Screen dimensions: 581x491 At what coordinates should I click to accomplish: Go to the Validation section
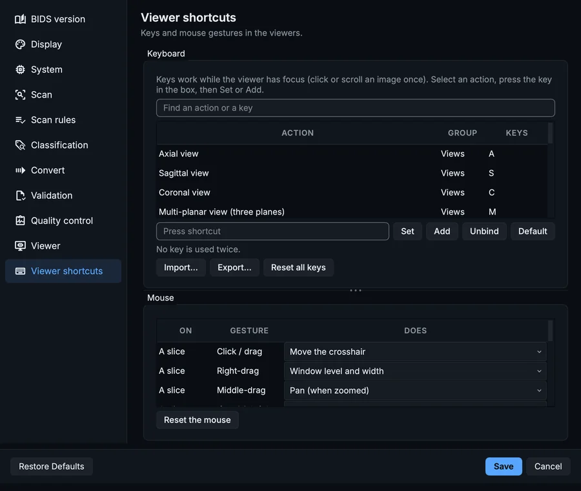(63, 196)
